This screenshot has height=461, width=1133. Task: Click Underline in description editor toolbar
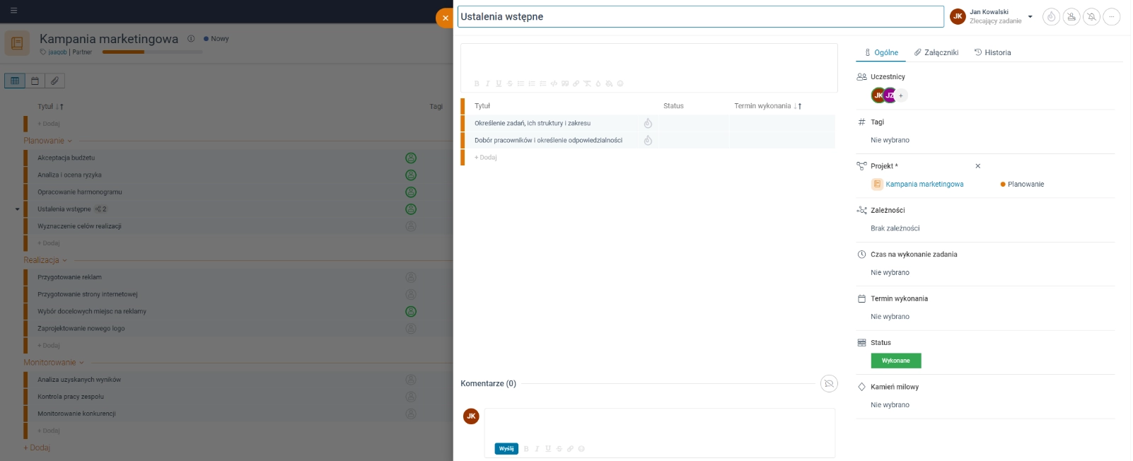pyautogui.click(x=499, y=83)
